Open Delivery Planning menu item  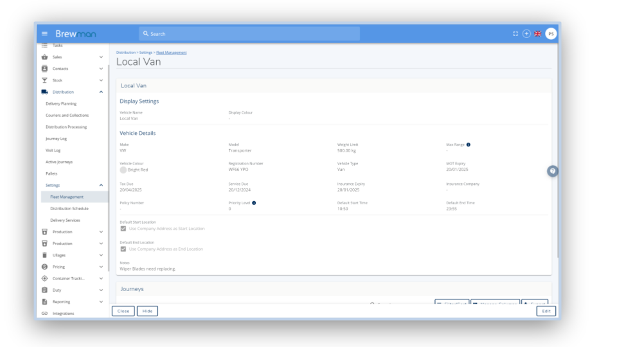(61, 104)
